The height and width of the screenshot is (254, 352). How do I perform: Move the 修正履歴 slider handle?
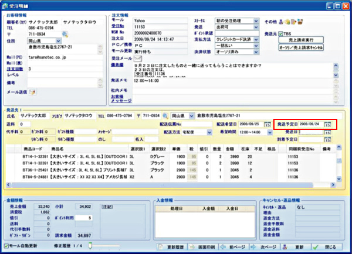(x=90, y=246)
